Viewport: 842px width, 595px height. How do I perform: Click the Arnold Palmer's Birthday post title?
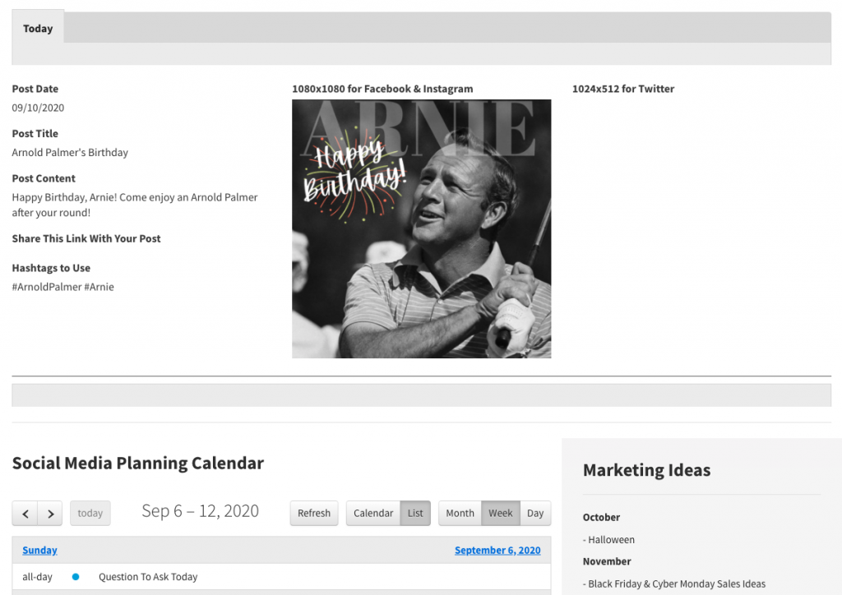point(70,152)
